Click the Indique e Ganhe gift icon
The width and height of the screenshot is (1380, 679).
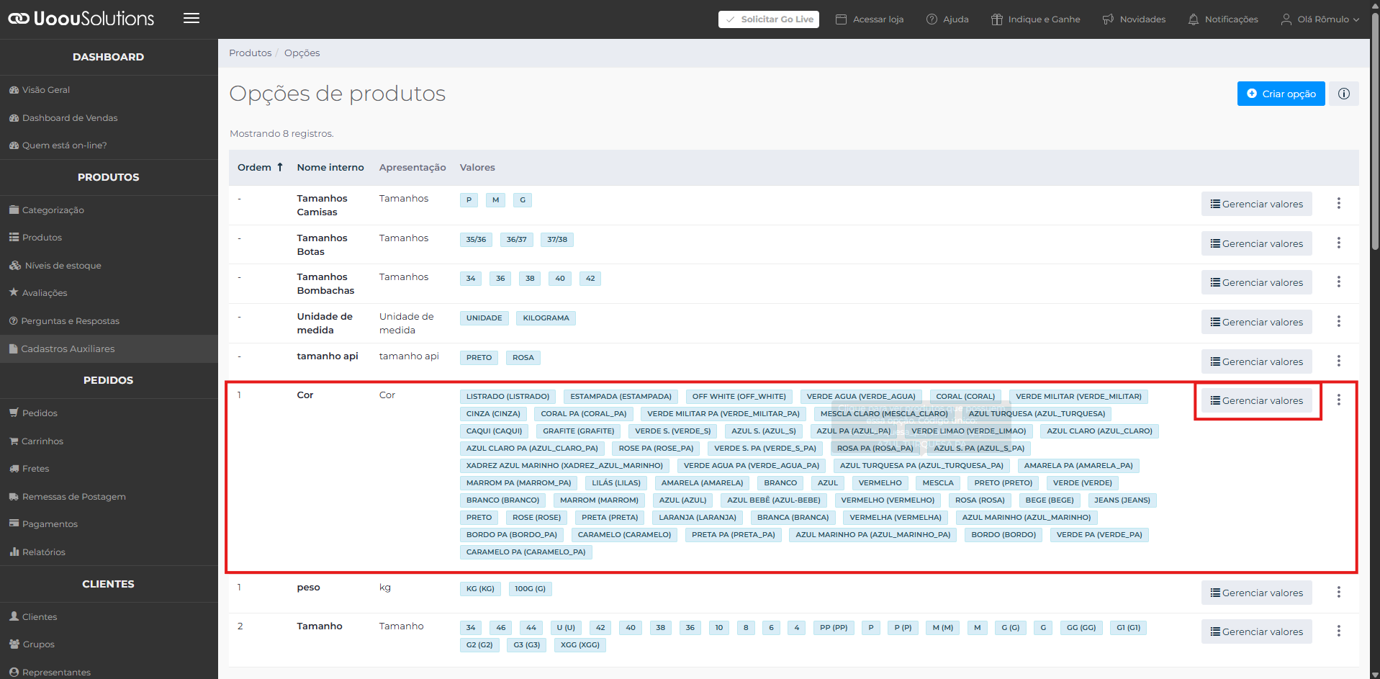997,19
